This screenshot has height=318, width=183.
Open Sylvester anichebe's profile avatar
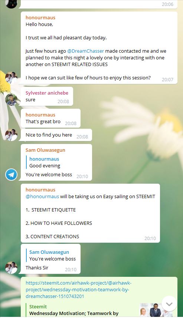[11, 99]
